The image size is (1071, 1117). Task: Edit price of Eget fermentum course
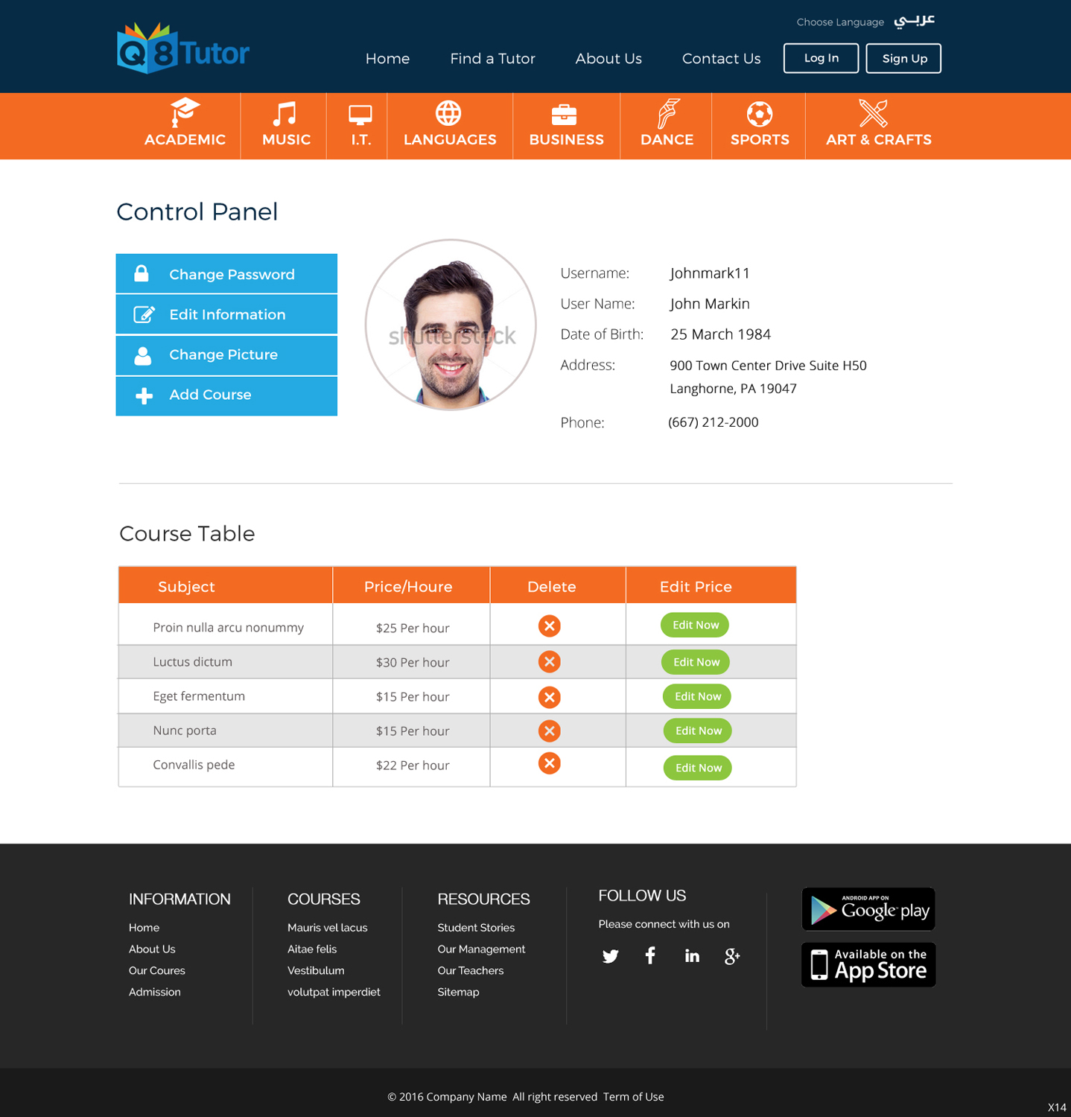click(x=696, y=696)
